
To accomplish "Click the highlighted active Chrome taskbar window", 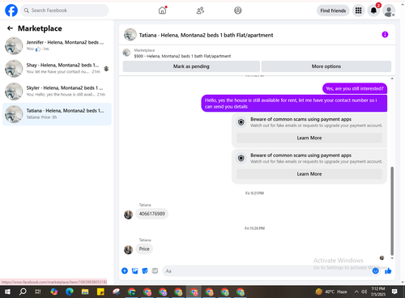I will coord(194,292).
